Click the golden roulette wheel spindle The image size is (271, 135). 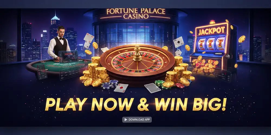tap(137, 53)
